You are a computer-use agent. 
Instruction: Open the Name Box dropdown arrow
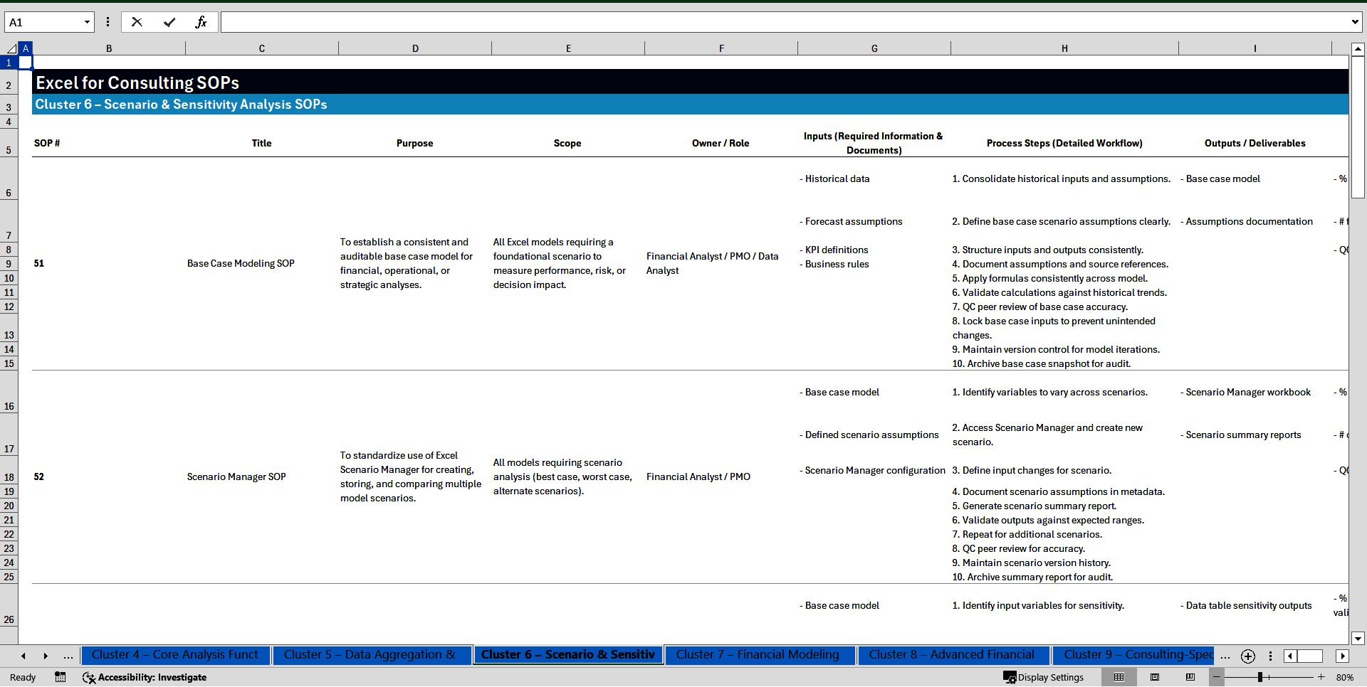(87, 21)
